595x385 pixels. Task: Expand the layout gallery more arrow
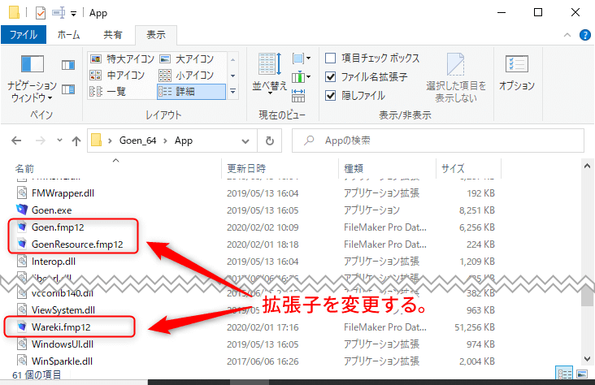pyautogui.click(x=234, y=91)
